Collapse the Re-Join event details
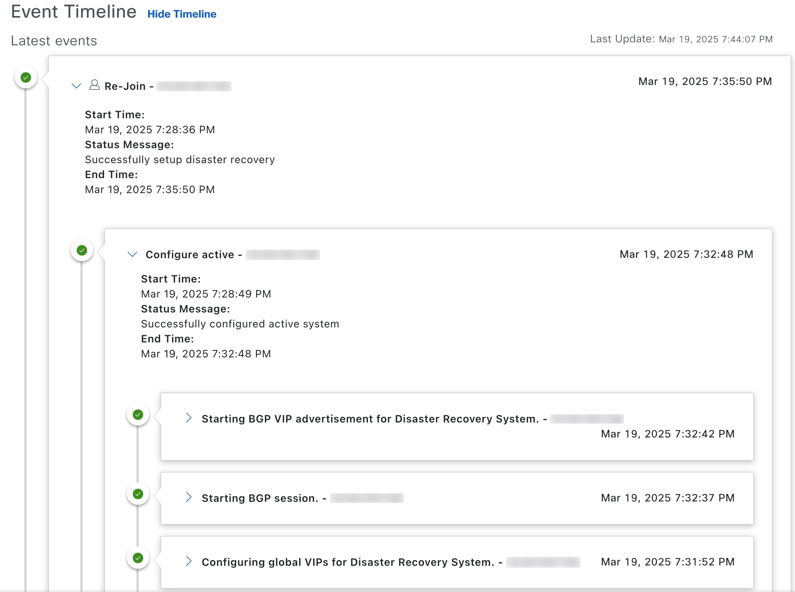The height and width of the screenshot is (592, 795). [x=76, y=86]
